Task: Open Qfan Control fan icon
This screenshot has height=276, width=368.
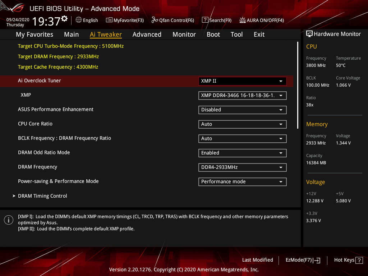Action: point(155,20)
